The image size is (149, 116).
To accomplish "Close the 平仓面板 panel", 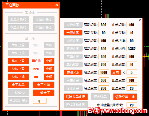I will 57,5.
